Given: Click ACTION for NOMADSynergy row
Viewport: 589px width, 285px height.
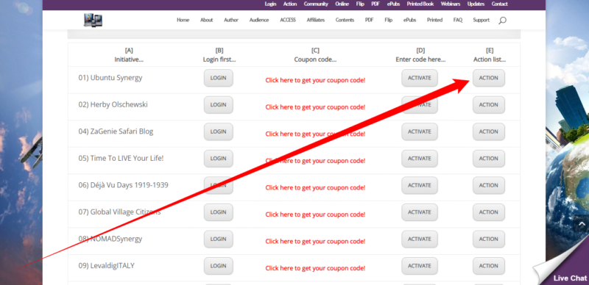Looking at the screenshot, I should (x=488, y=239).
